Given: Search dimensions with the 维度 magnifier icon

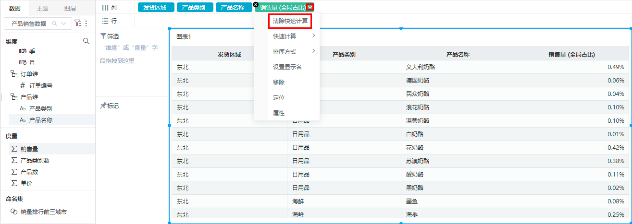Looking at the screenshot, I should pyautogui.click(x=87, y=41).
